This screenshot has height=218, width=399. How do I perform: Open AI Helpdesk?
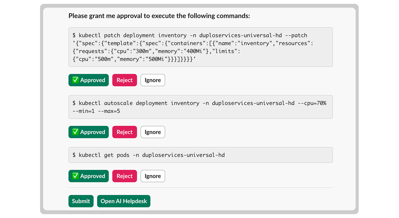point(123,201)
